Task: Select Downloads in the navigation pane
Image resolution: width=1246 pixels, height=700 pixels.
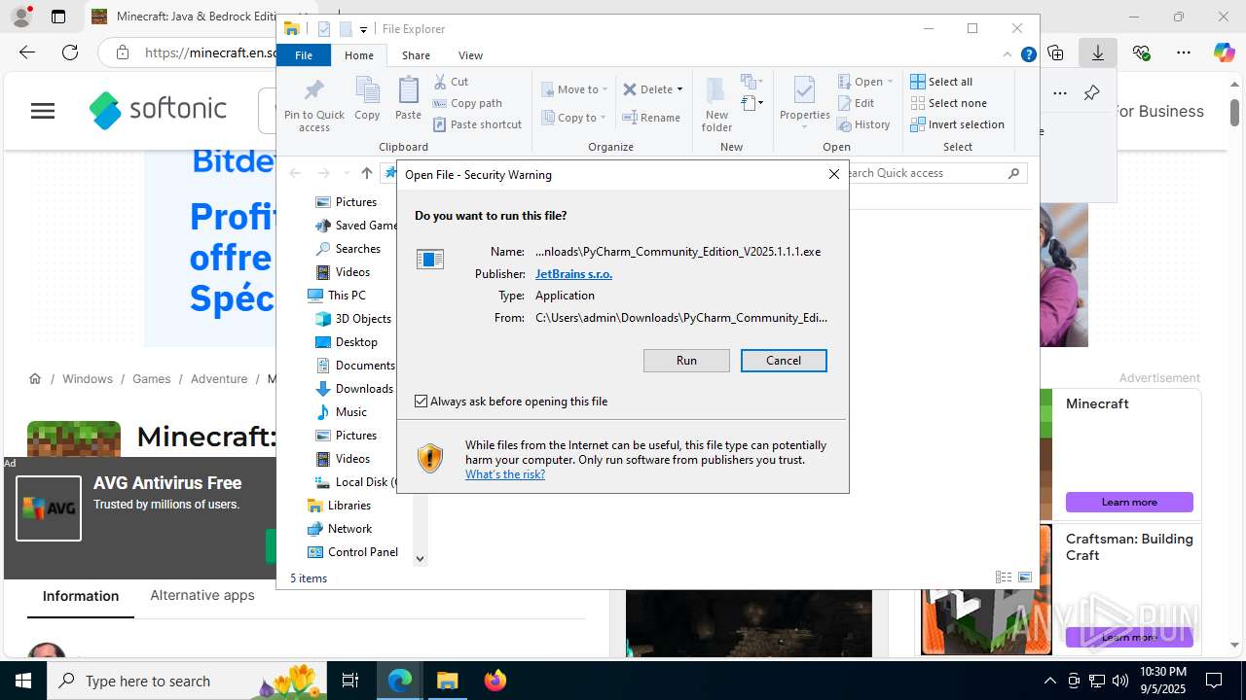Action: (x=354, y=389)
